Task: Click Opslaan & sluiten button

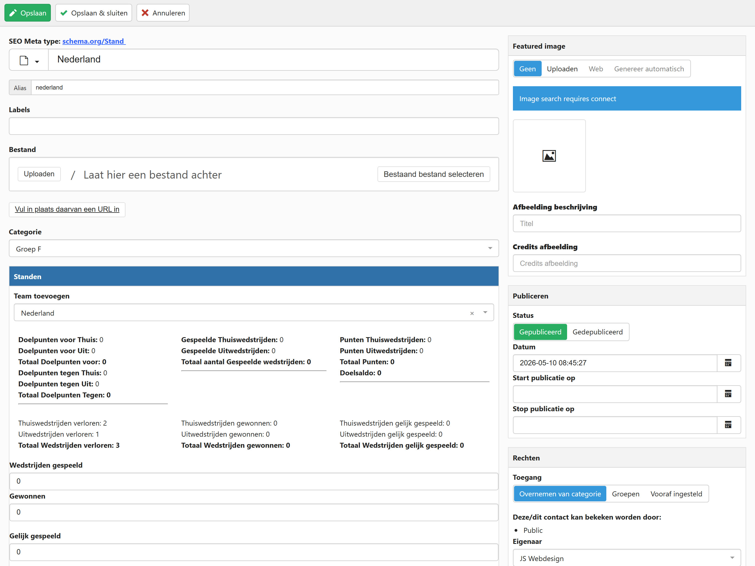Action: tap(93, 13)
